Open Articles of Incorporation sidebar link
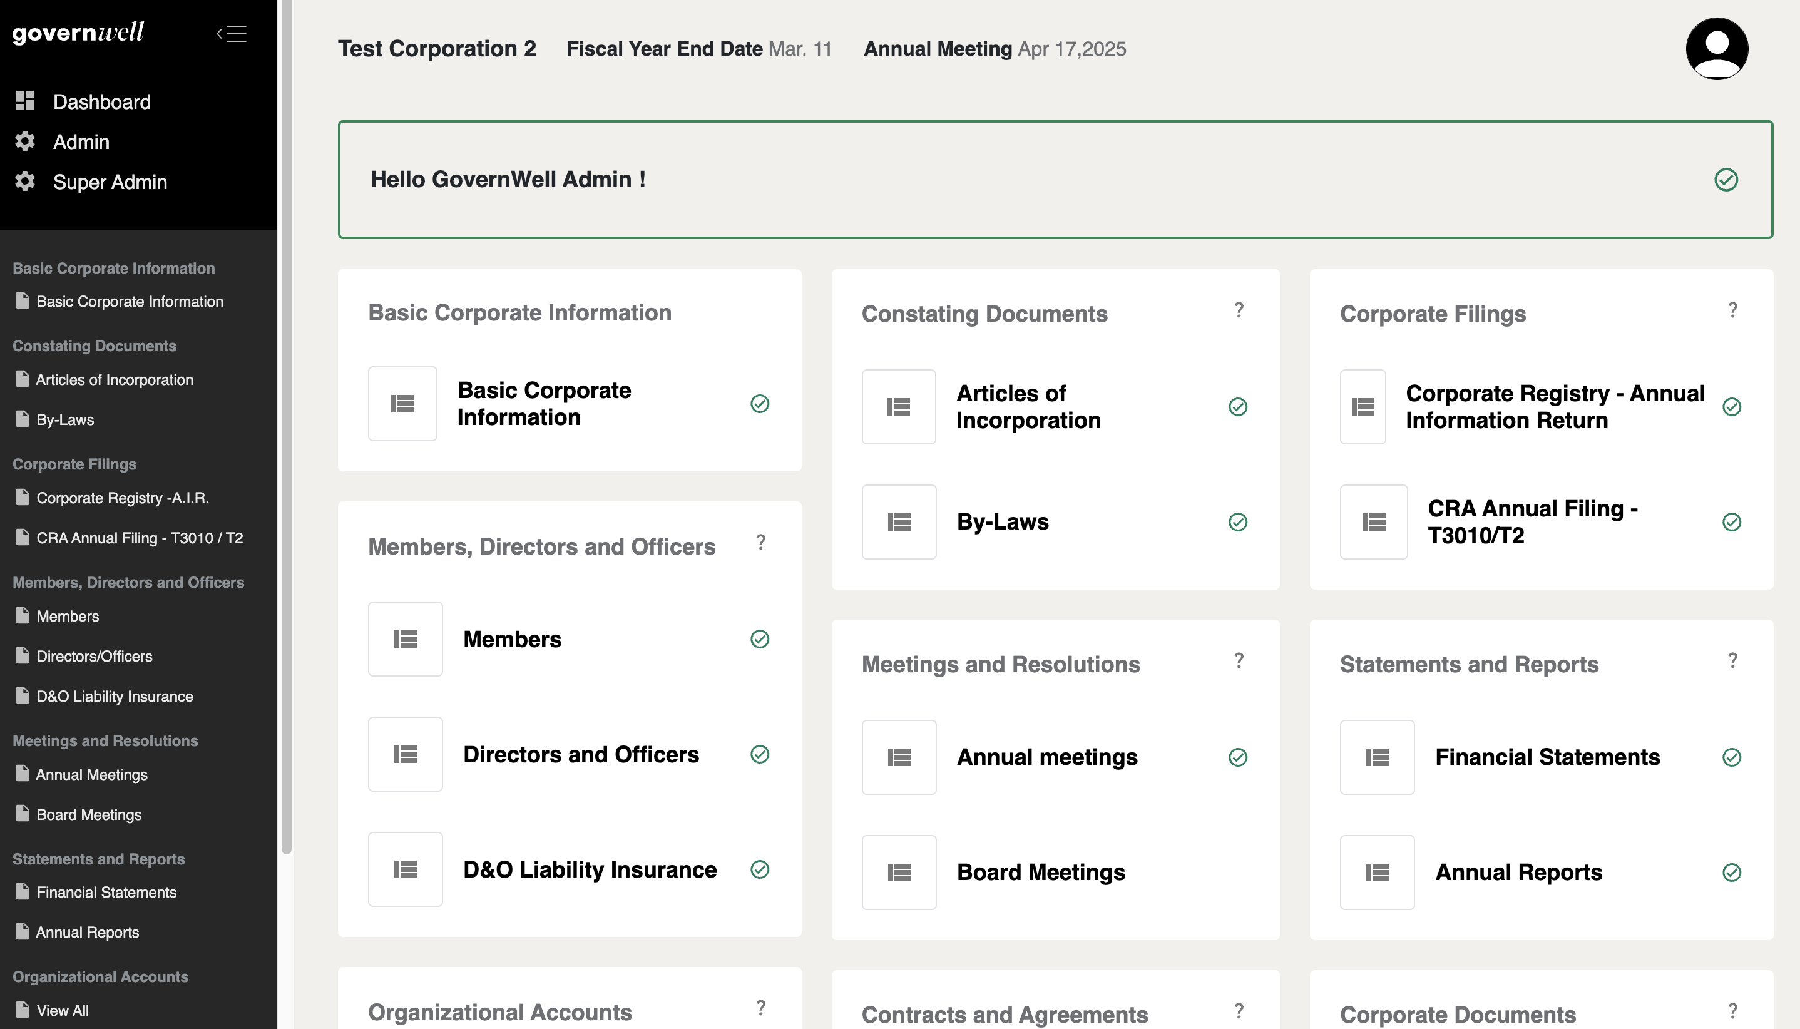 click(x=115, y=379)
